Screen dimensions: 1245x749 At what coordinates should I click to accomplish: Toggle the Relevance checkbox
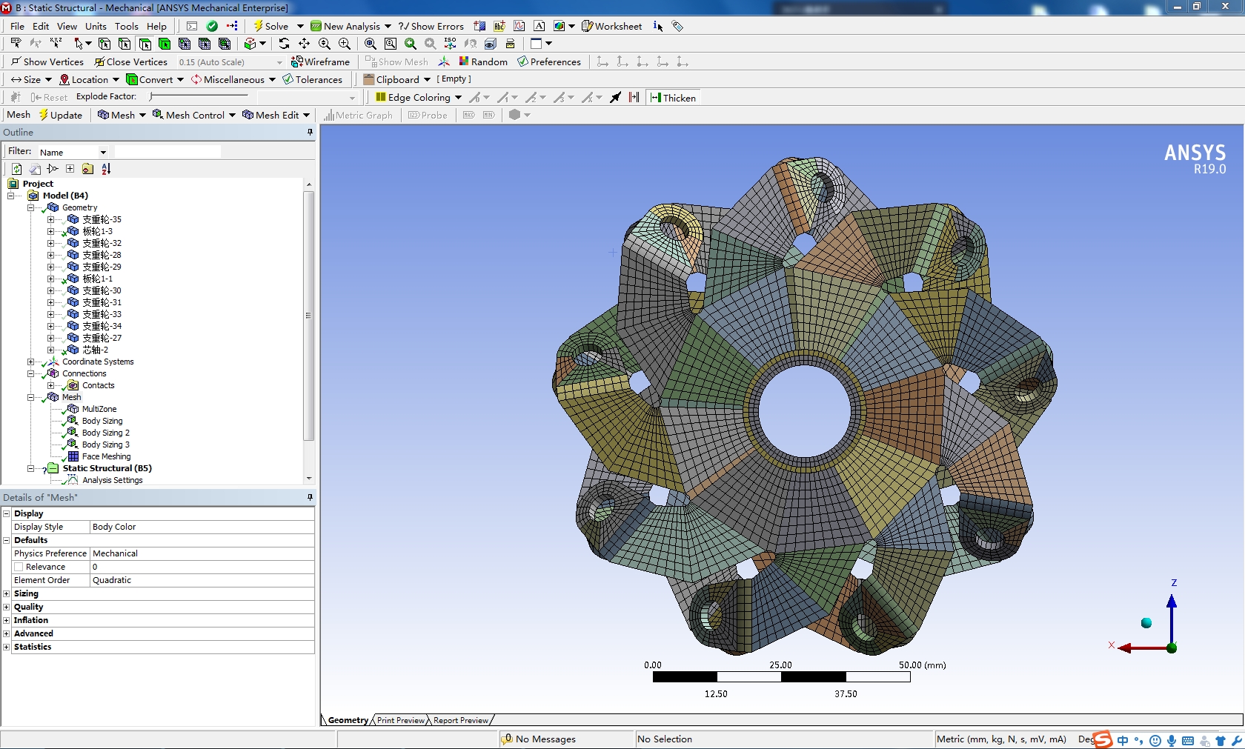(x=19, y=567)
